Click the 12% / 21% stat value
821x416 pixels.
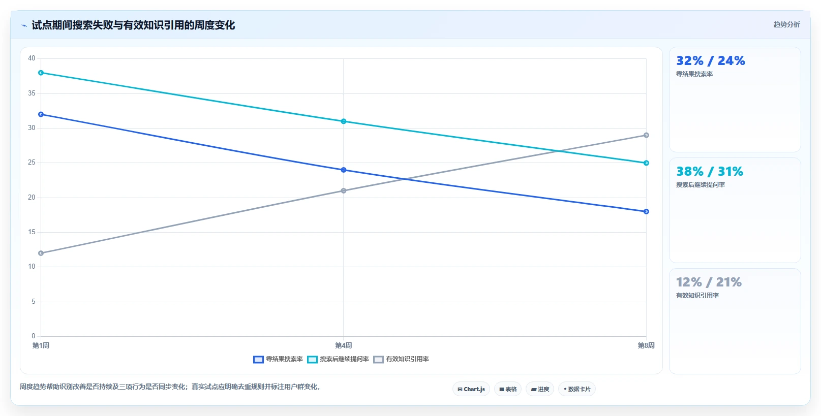pos(709,282)
